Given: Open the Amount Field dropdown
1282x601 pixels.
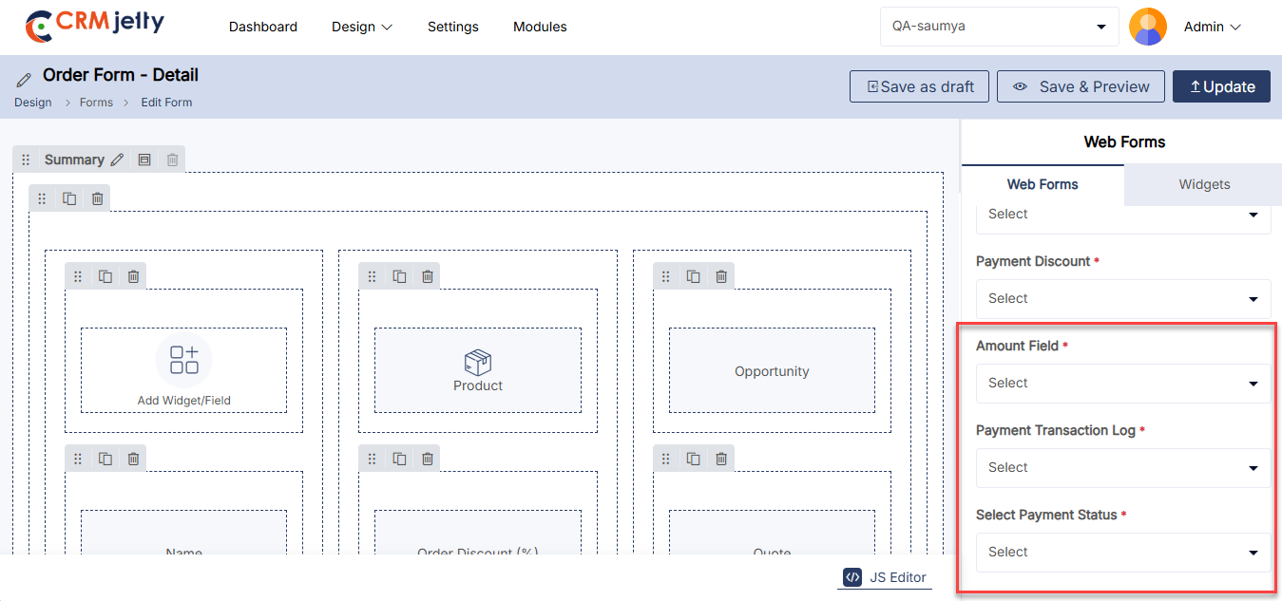Looking at the screenshot, I should tap(1122, 384).
